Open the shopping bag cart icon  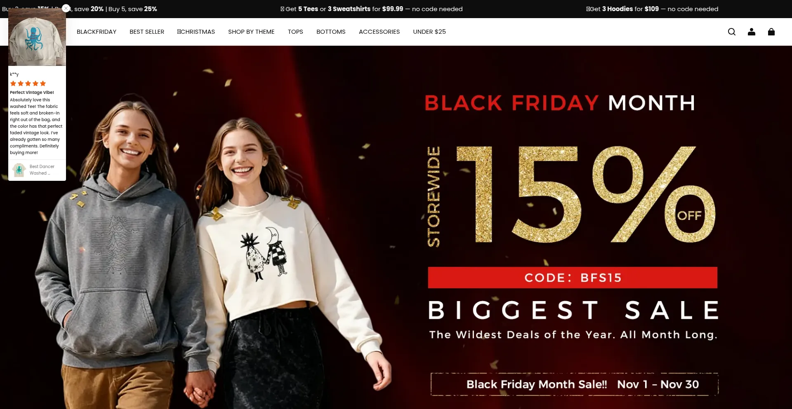click(771, 32)
